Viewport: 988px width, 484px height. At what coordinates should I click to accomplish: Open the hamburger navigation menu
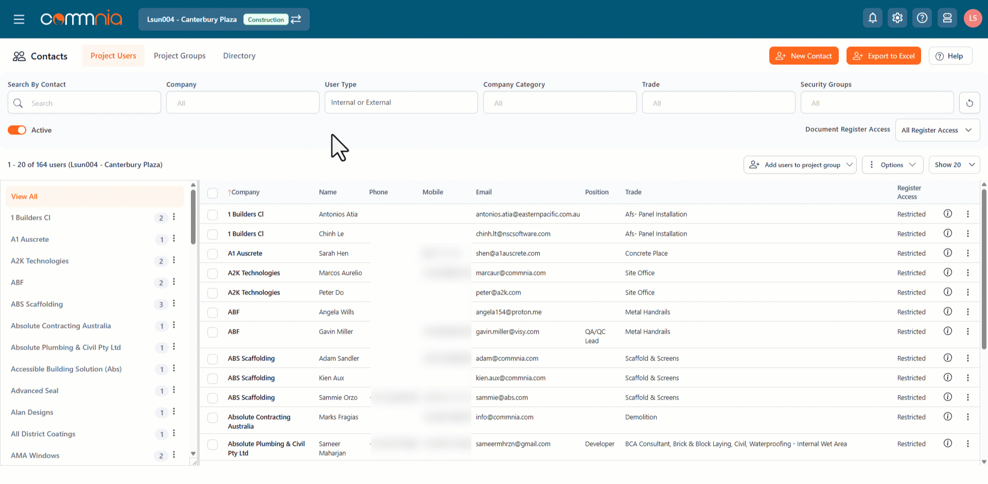click(19, 20)
